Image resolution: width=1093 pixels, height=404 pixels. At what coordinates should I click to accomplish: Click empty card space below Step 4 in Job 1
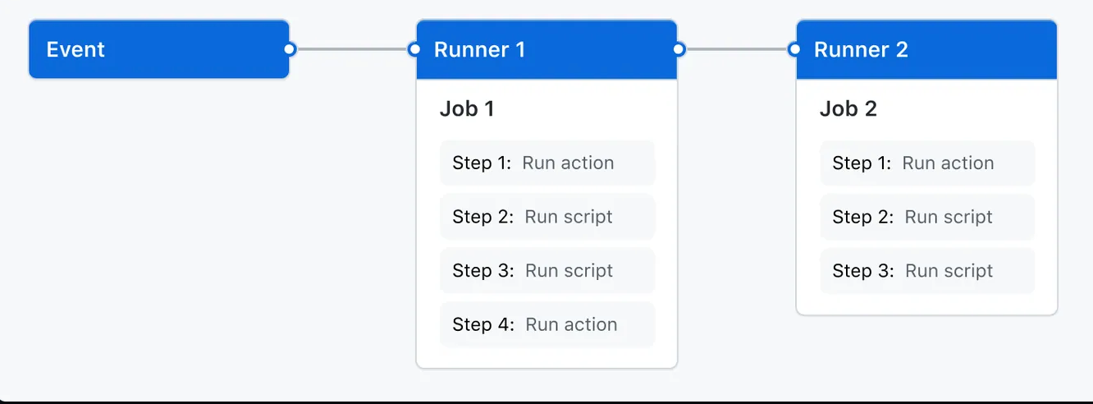[547, 357]
